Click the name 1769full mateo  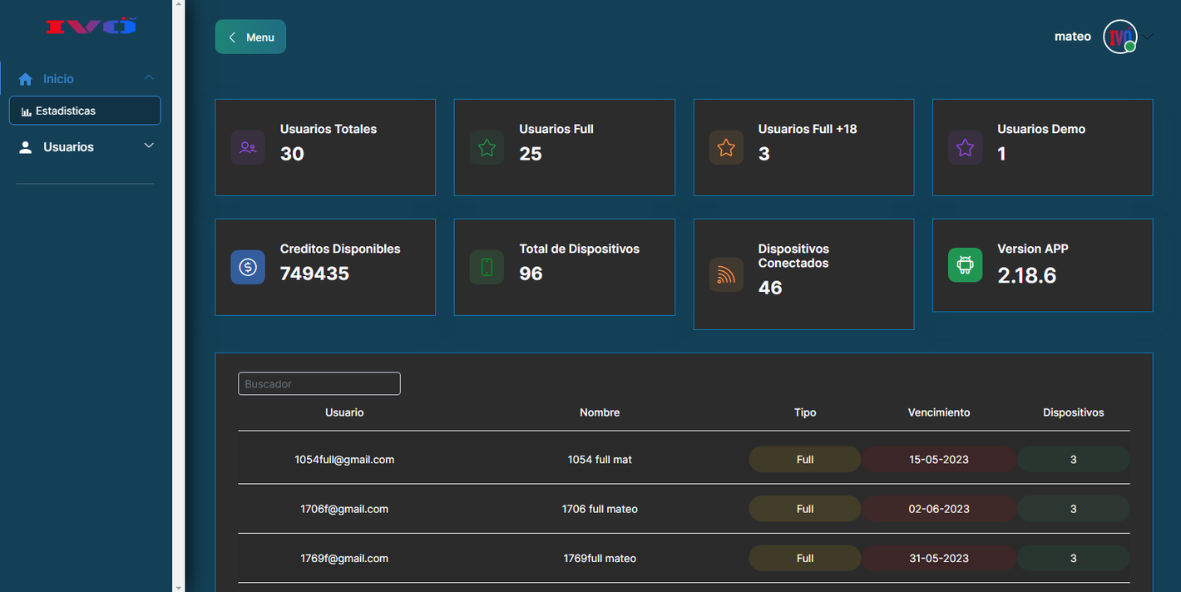[x=600, y=559]
